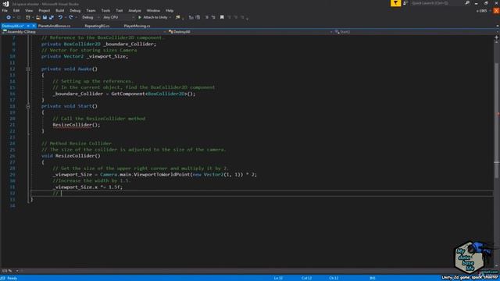
Task: Open the Project menu
Action: tap(45, 10)
